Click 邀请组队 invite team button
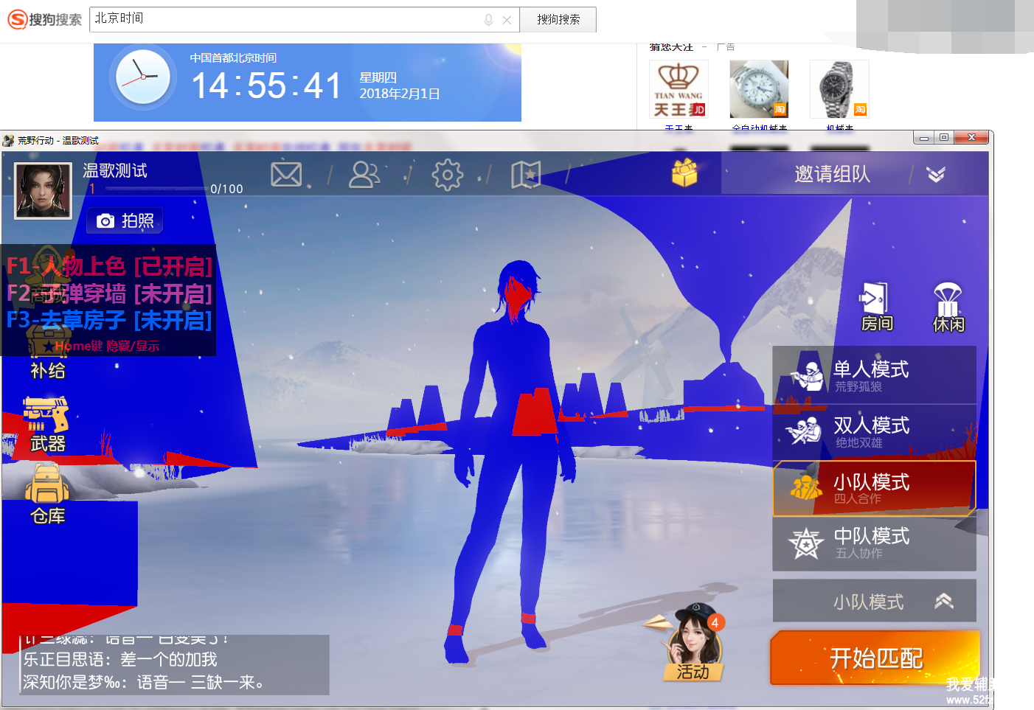The image size is (1034, 710). [x=832, y=174]
